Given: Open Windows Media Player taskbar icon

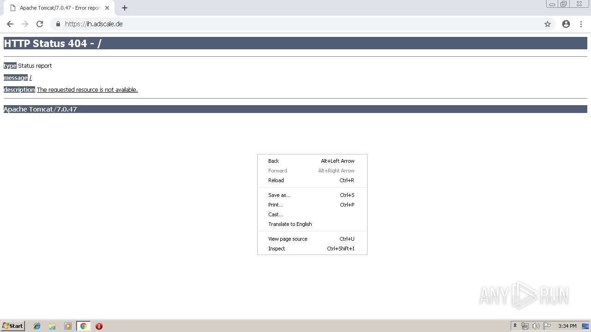Looking at the screenshot, I should [x=68, y=326].
